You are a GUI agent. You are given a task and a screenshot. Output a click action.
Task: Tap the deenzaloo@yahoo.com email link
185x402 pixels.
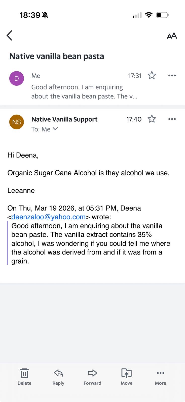[x=48, y=217]
